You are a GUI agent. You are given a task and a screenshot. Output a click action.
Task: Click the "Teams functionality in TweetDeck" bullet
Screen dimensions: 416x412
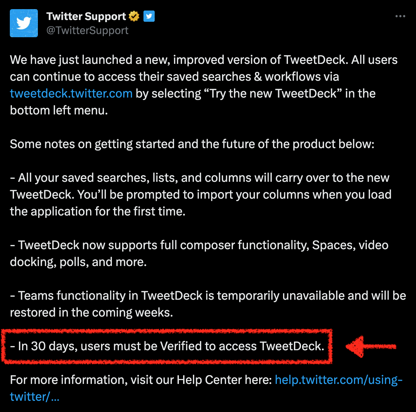coord(208,304)
